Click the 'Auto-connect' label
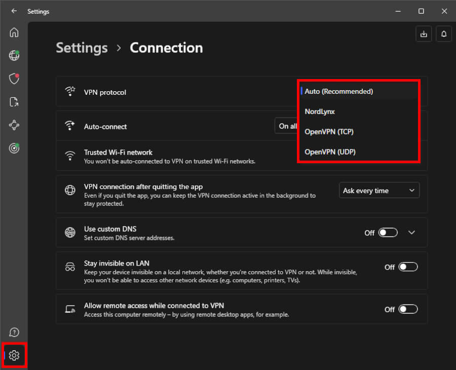This screenshot has width=456, height=370. [x=105, y=127]
